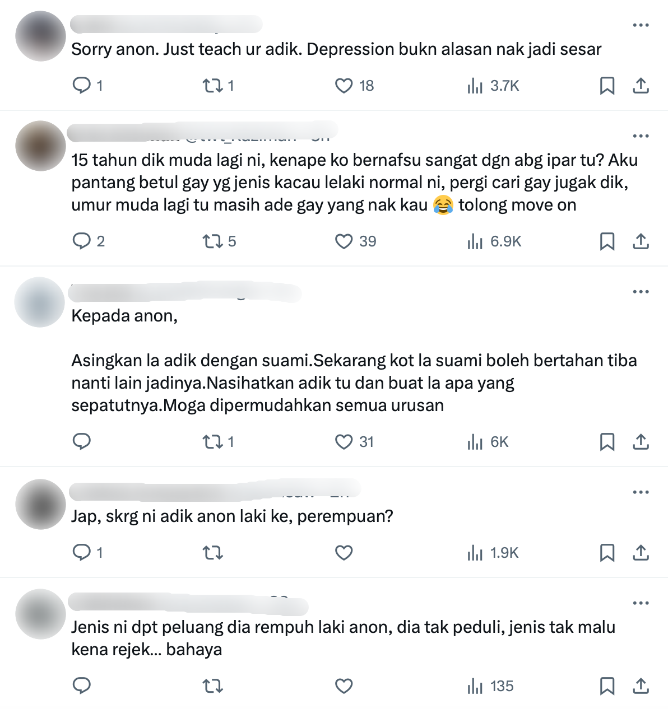
Task: Open avatar of 'Jap, skrg ni' commenter
Action: tap(40, 504)
